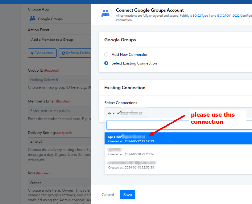Pick the connection created 2024-06-18 22:55:38
Screen dimensions: 252x204
click(x=178, y=165)
